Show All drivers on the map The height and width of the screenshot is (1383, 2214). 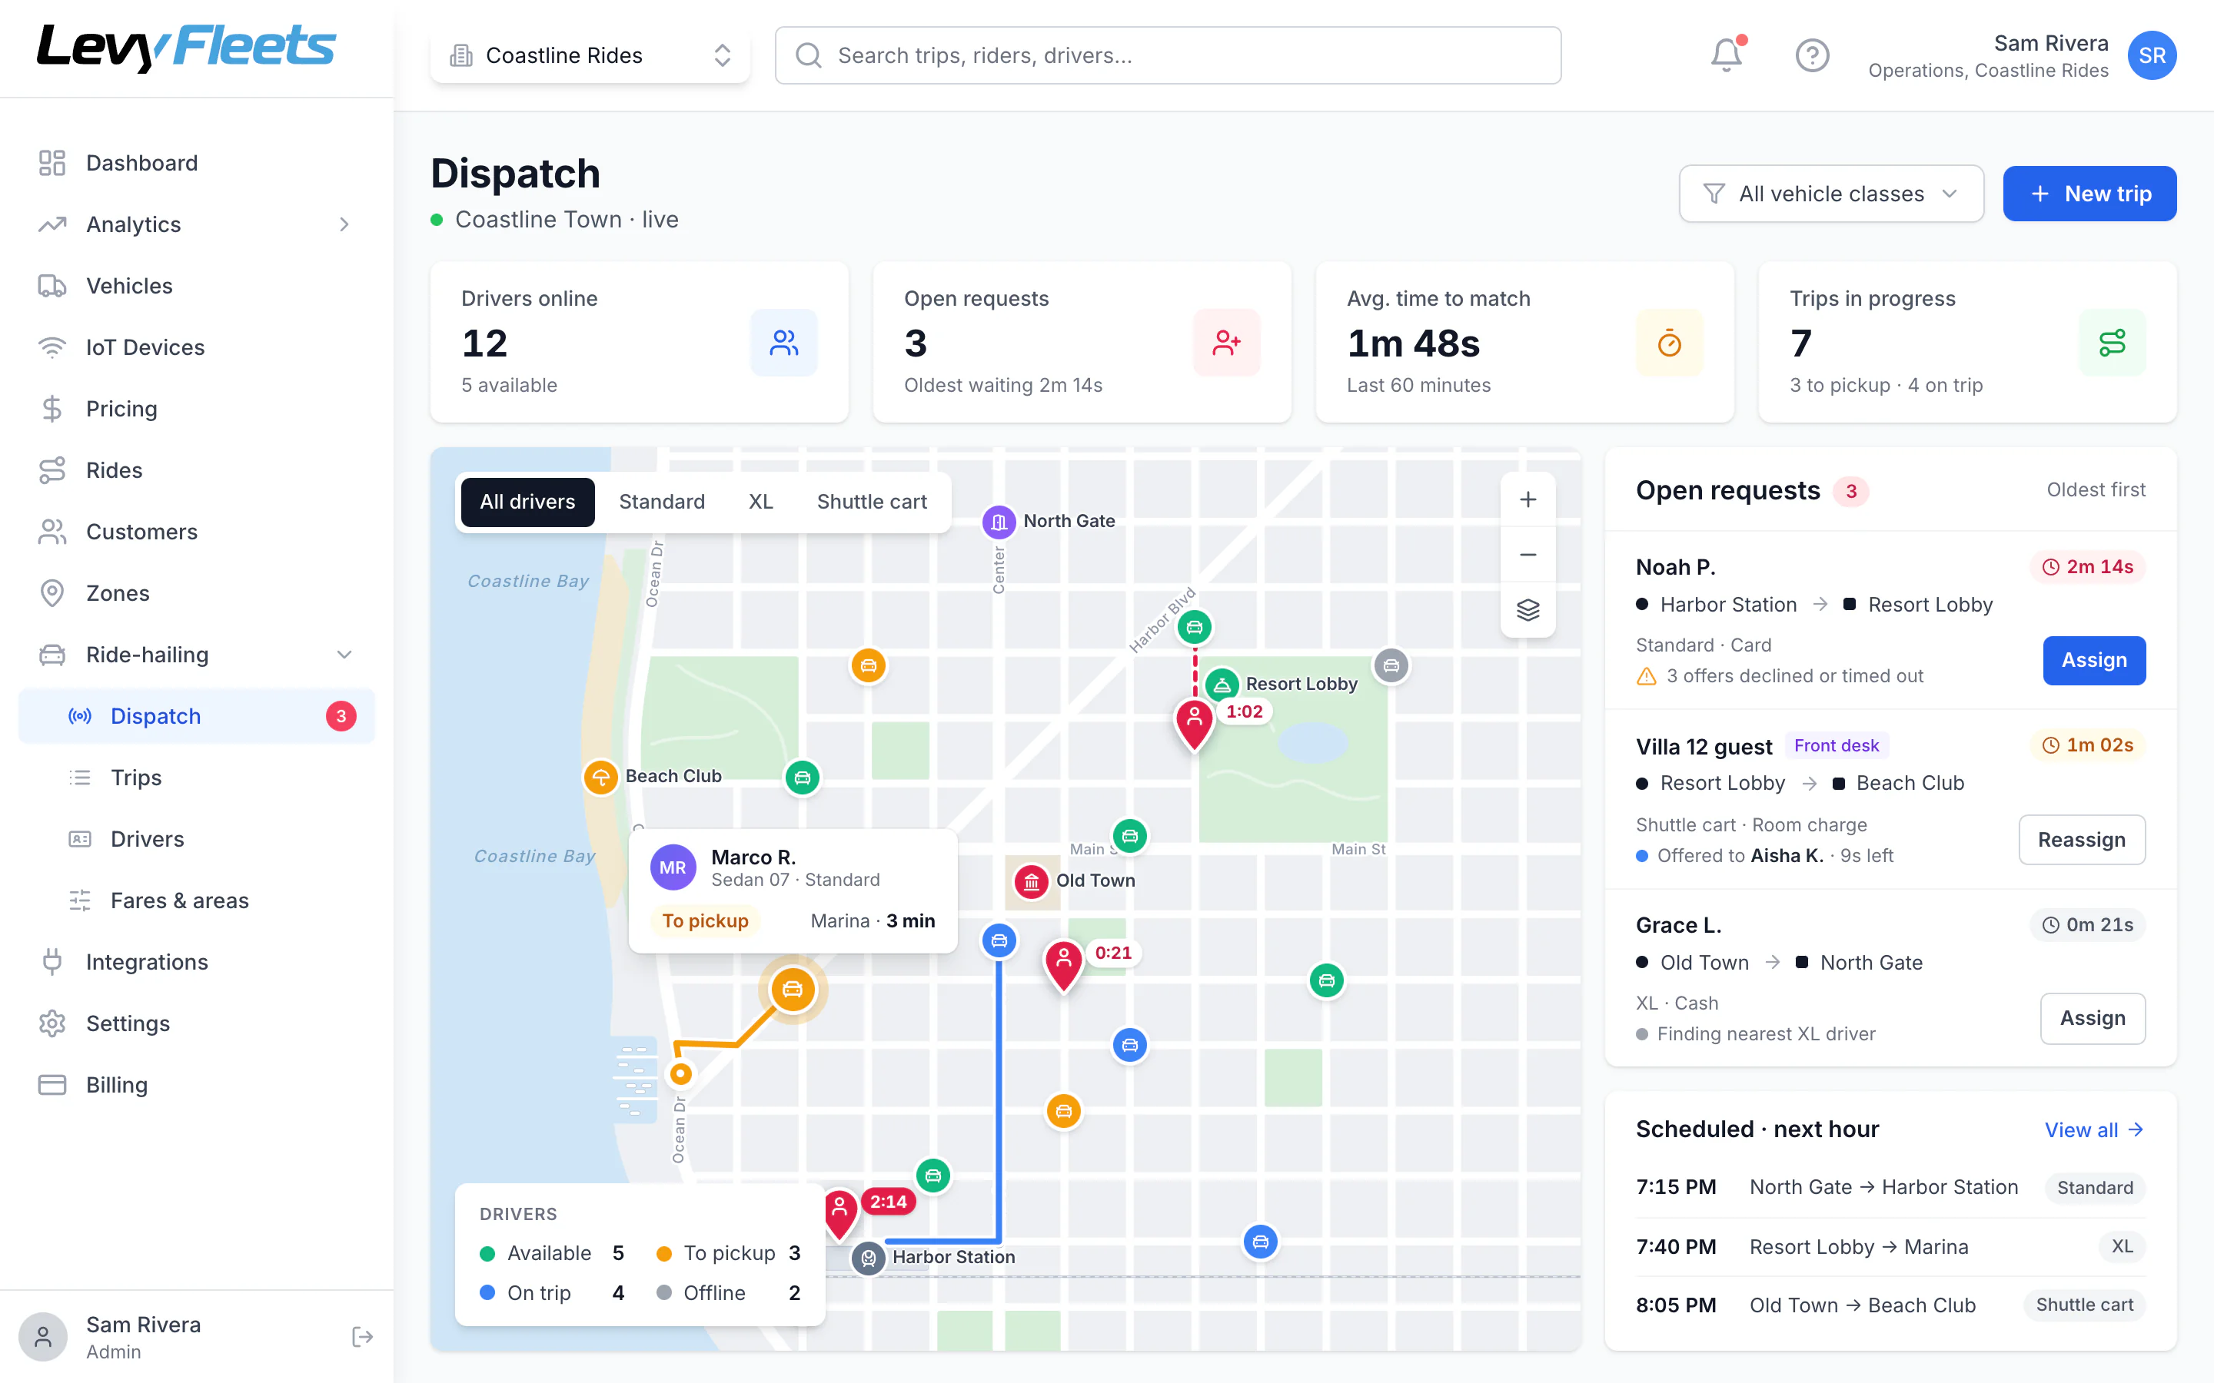tap(527, 501)
